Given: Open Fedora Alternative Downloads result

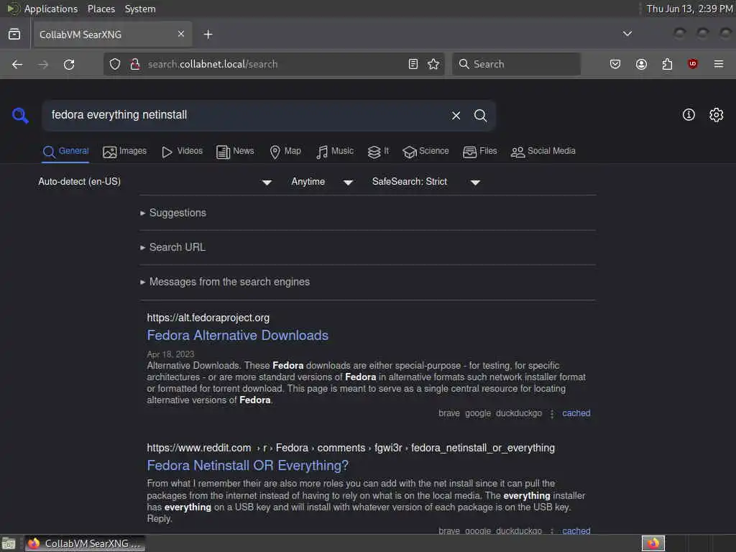Looking at the screenshot, I should [237, 335].
